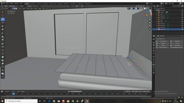Select the Transform tool in the left toolbar
The image size is (184, 103).
3,29
